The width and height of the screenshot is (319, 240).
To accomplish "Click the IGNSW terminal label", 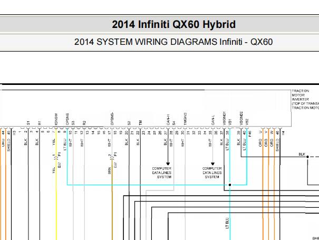I will click(56, 119).
